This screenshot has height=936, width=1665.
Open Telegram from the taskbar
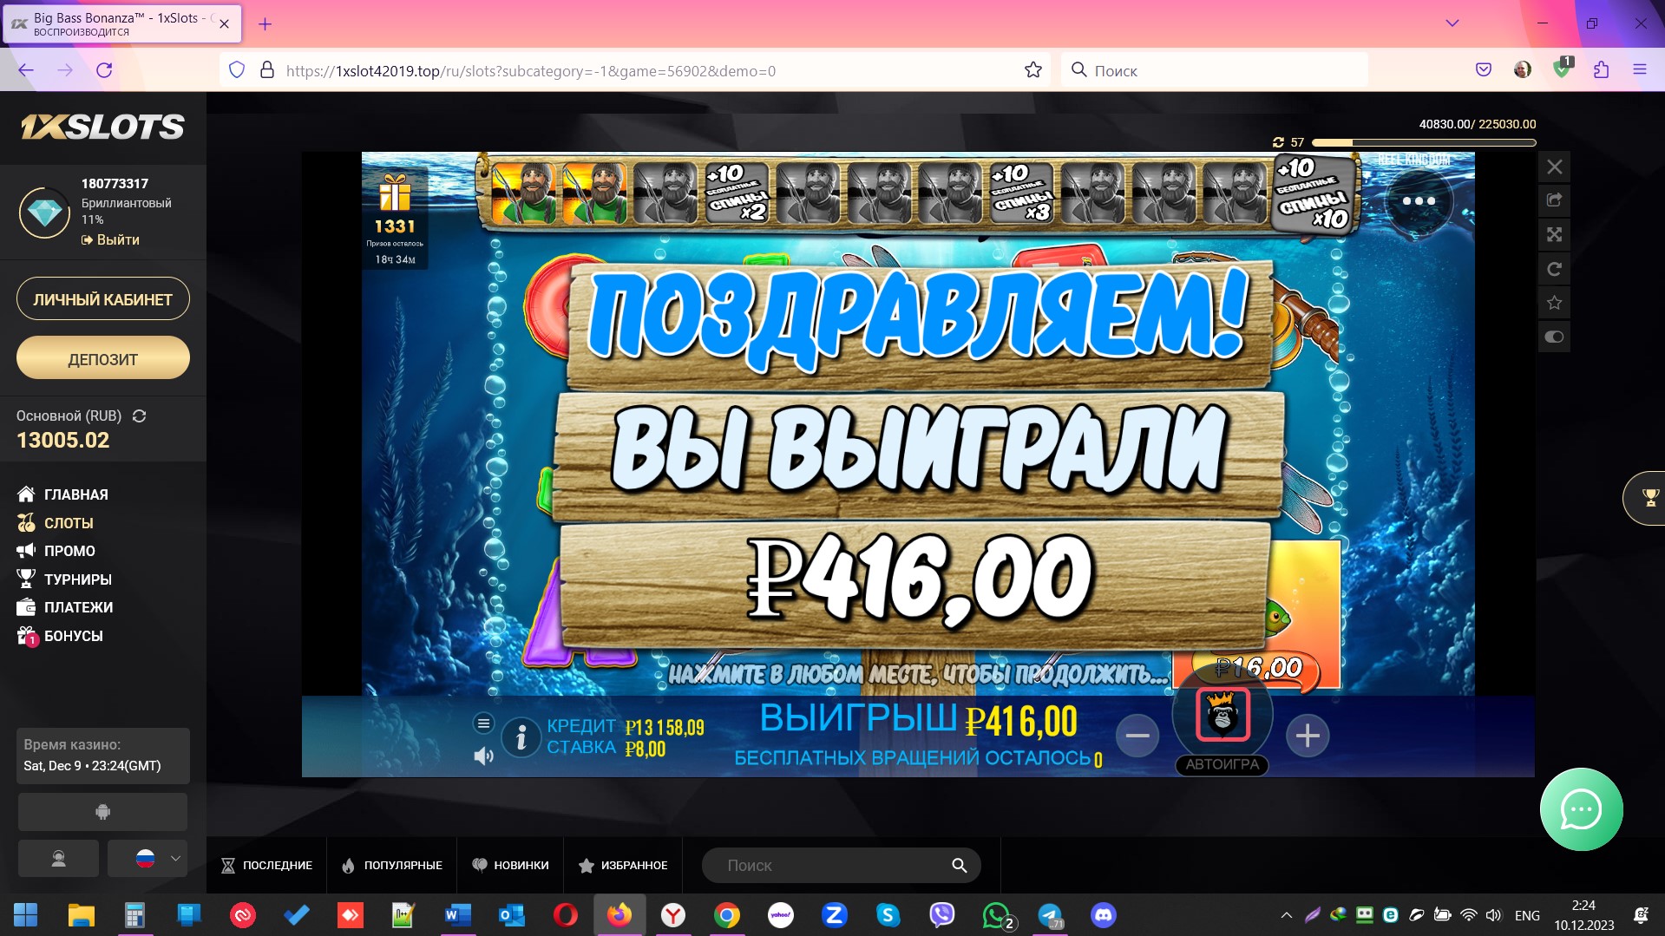coord(1050,915)
